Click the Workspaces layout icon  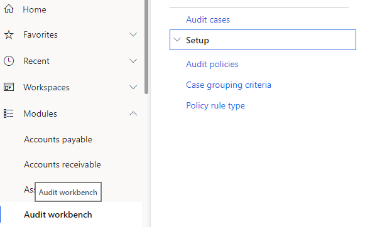9,87
